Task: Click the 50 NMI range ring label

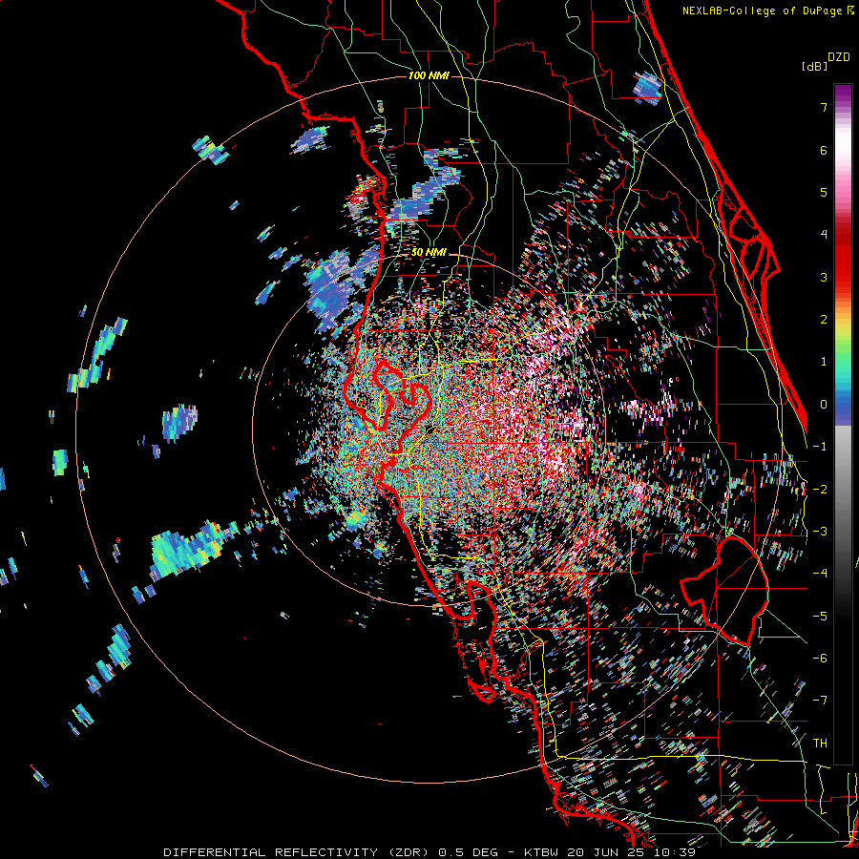Action: coord(429,253)
